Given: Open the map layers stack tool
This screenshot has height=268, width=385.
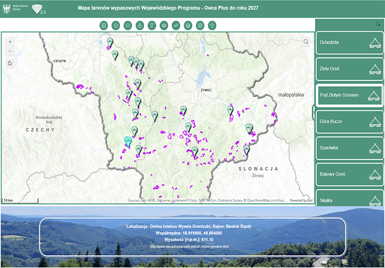Looking at the screenshot, I should (x=115, y=25).
